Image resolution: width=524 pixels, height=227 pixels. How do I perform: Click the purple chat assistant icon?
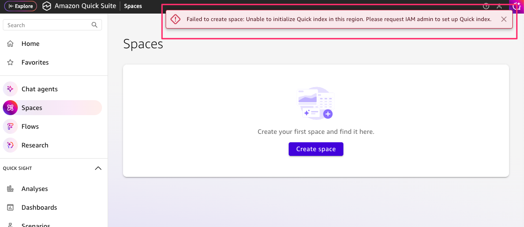tap(517, 6)
